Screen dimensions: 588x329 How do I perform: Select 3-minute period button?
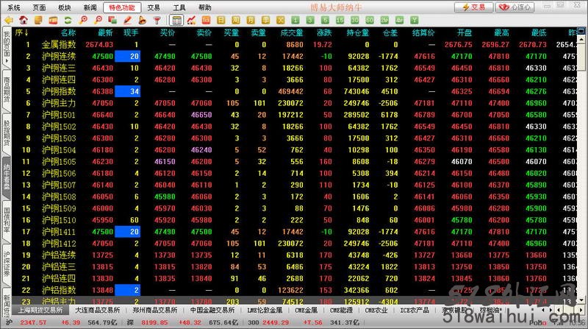coord(310,21)
